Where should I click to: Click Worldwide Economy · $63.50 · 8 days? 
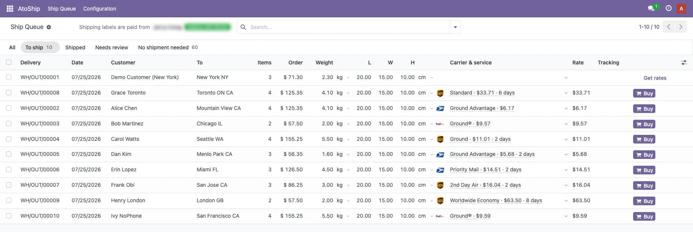coord(496,200)
